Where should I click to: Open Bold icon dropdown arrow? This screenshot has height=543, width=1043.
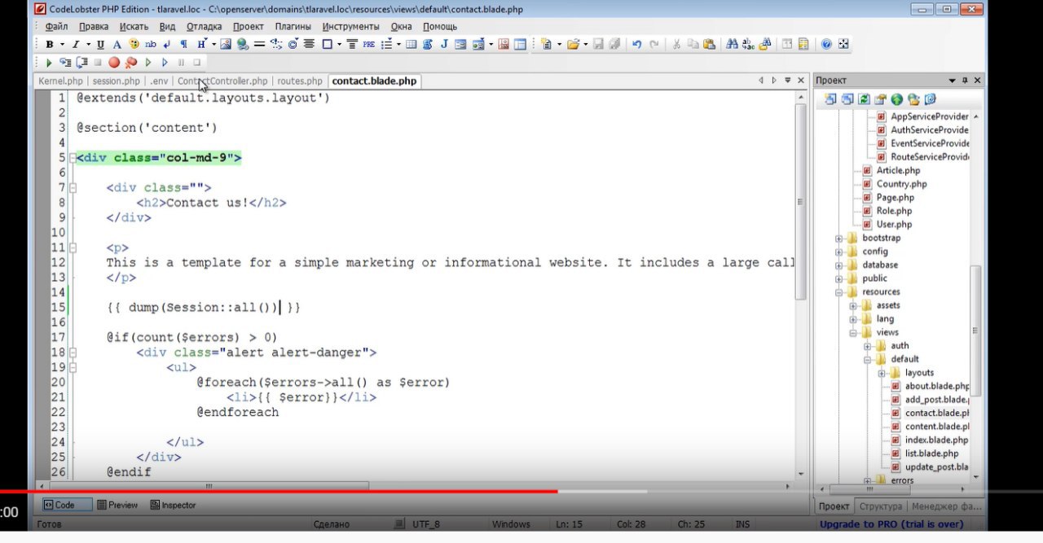click(61, 45)
